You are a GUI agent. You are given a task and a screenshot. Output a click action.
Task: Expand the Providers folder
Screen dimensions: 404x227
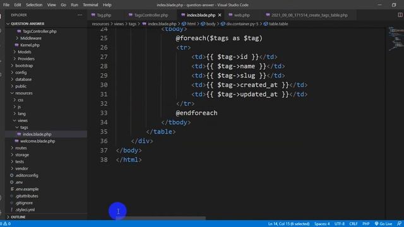click(26, 59)
